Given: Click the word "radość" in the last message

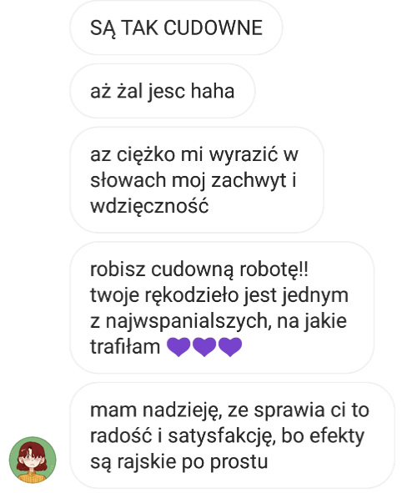Looking at the screenshot, I should [x=121, y=436].
